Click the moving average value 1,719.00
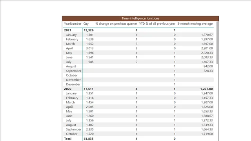The width and height of the screenshot is (251, 141). pos(207,134)
